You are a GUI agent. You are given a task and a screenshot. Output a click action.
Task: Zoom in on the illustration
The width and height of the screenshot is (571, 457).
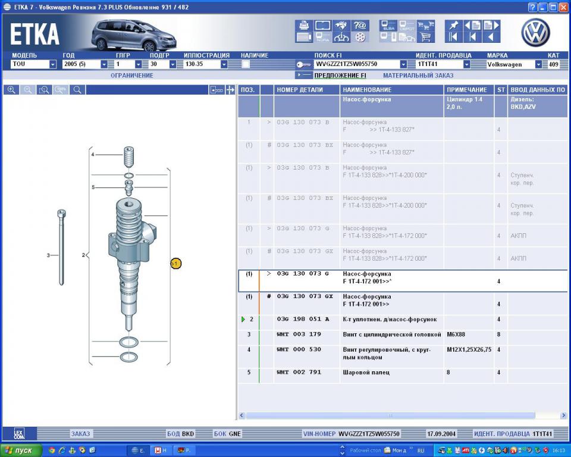pos(11,90)
